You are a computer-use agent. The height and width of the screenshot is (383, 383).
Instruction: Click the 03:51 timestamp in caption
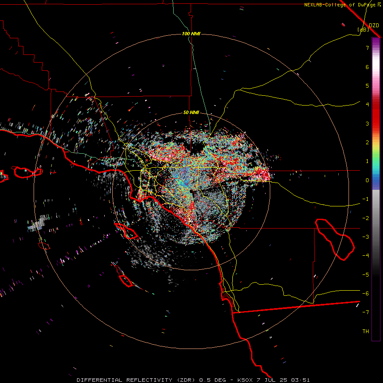pyautogui.click(x=300, y=380)
